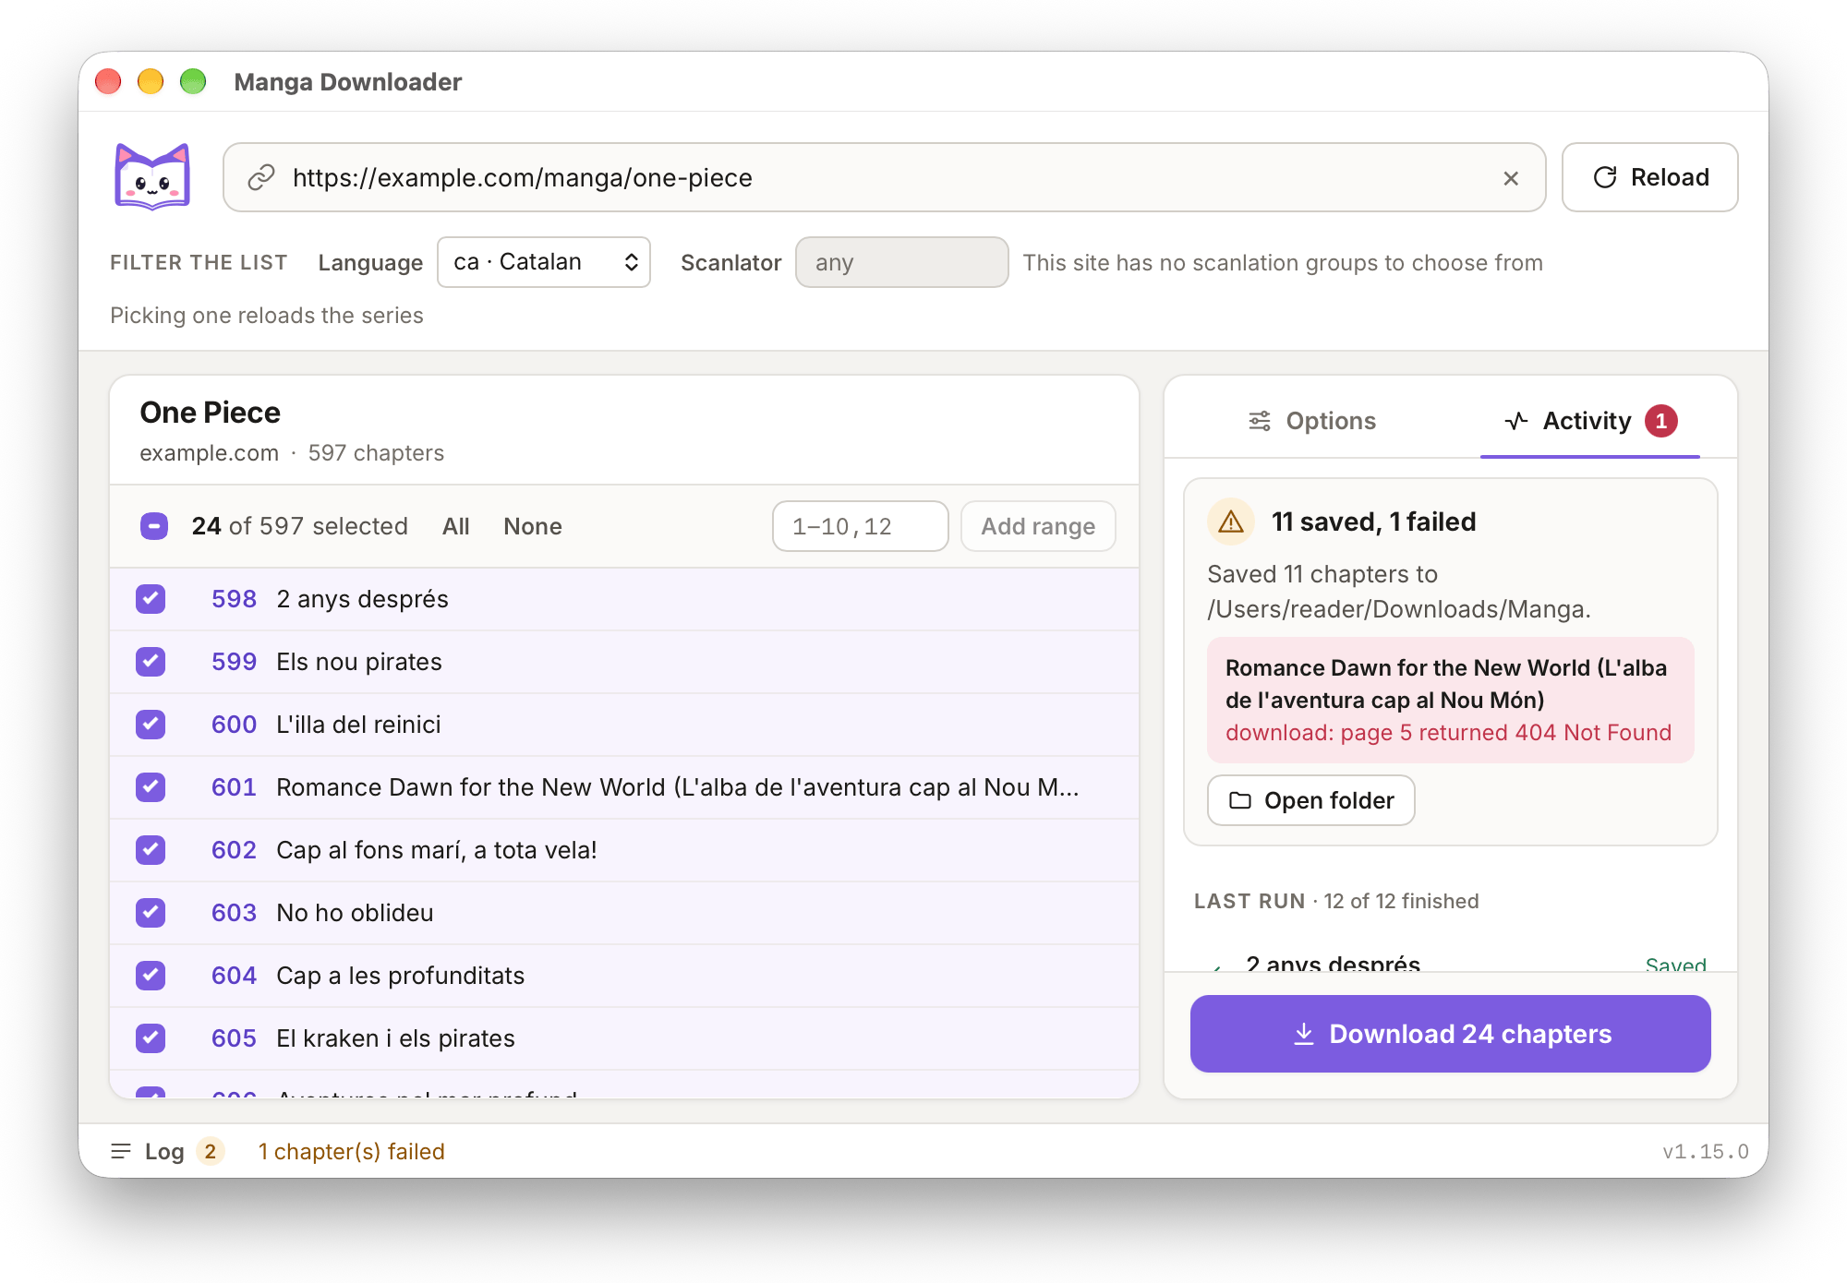Image resolution: width=1847 pixels, height=1283 pixels.
Task: Click the failed Romance Dawn error message
Action: (1450, 700)
